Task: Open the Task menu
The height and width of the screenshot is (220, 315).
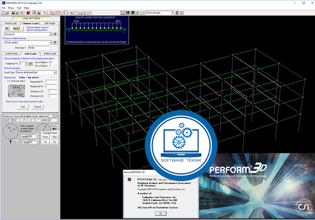Action: [x=19, y=8]
